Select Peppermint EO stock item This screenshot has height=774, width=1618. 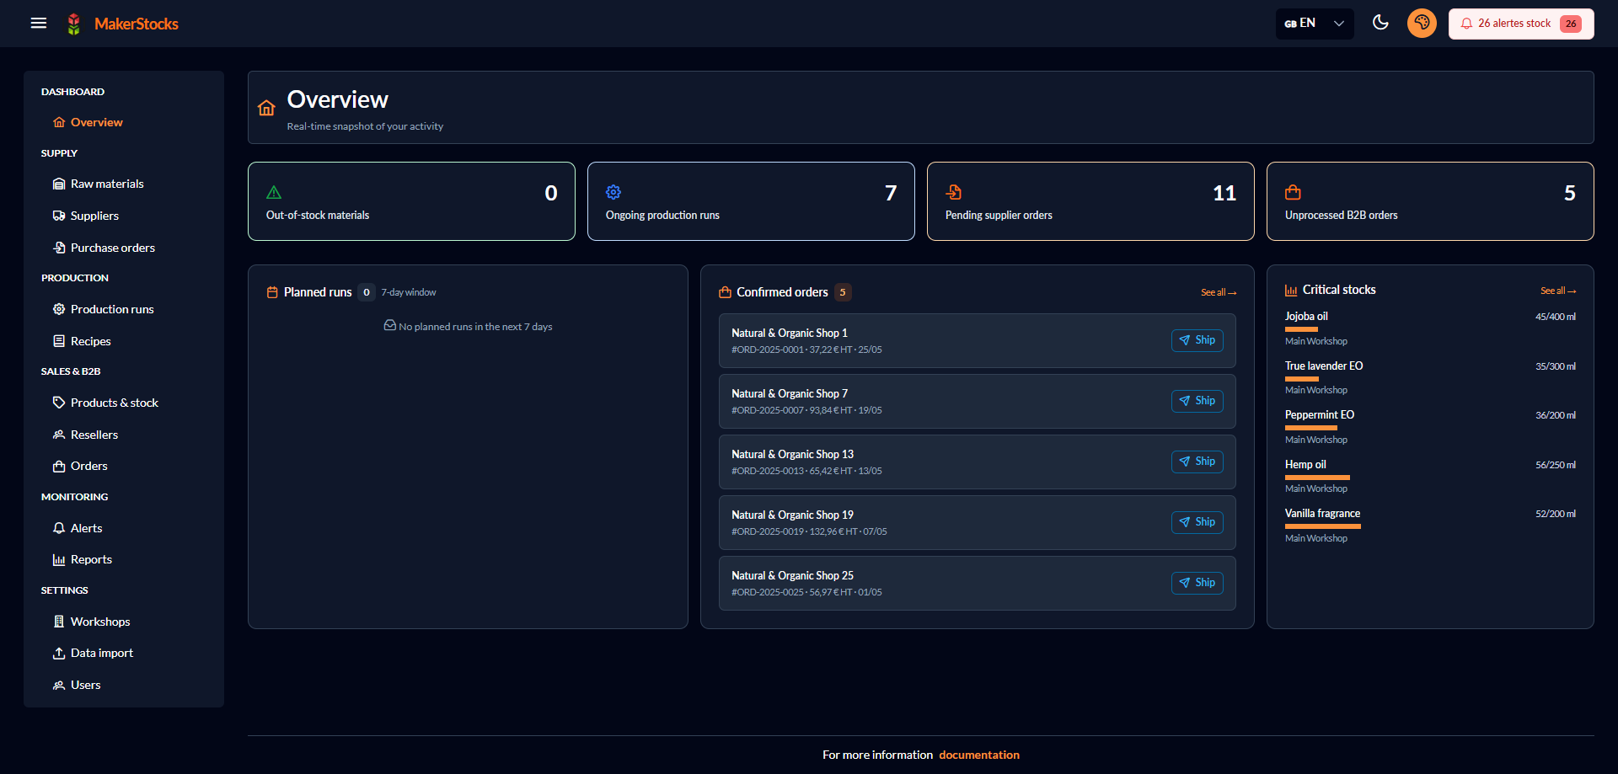[x=1430, y=427]
